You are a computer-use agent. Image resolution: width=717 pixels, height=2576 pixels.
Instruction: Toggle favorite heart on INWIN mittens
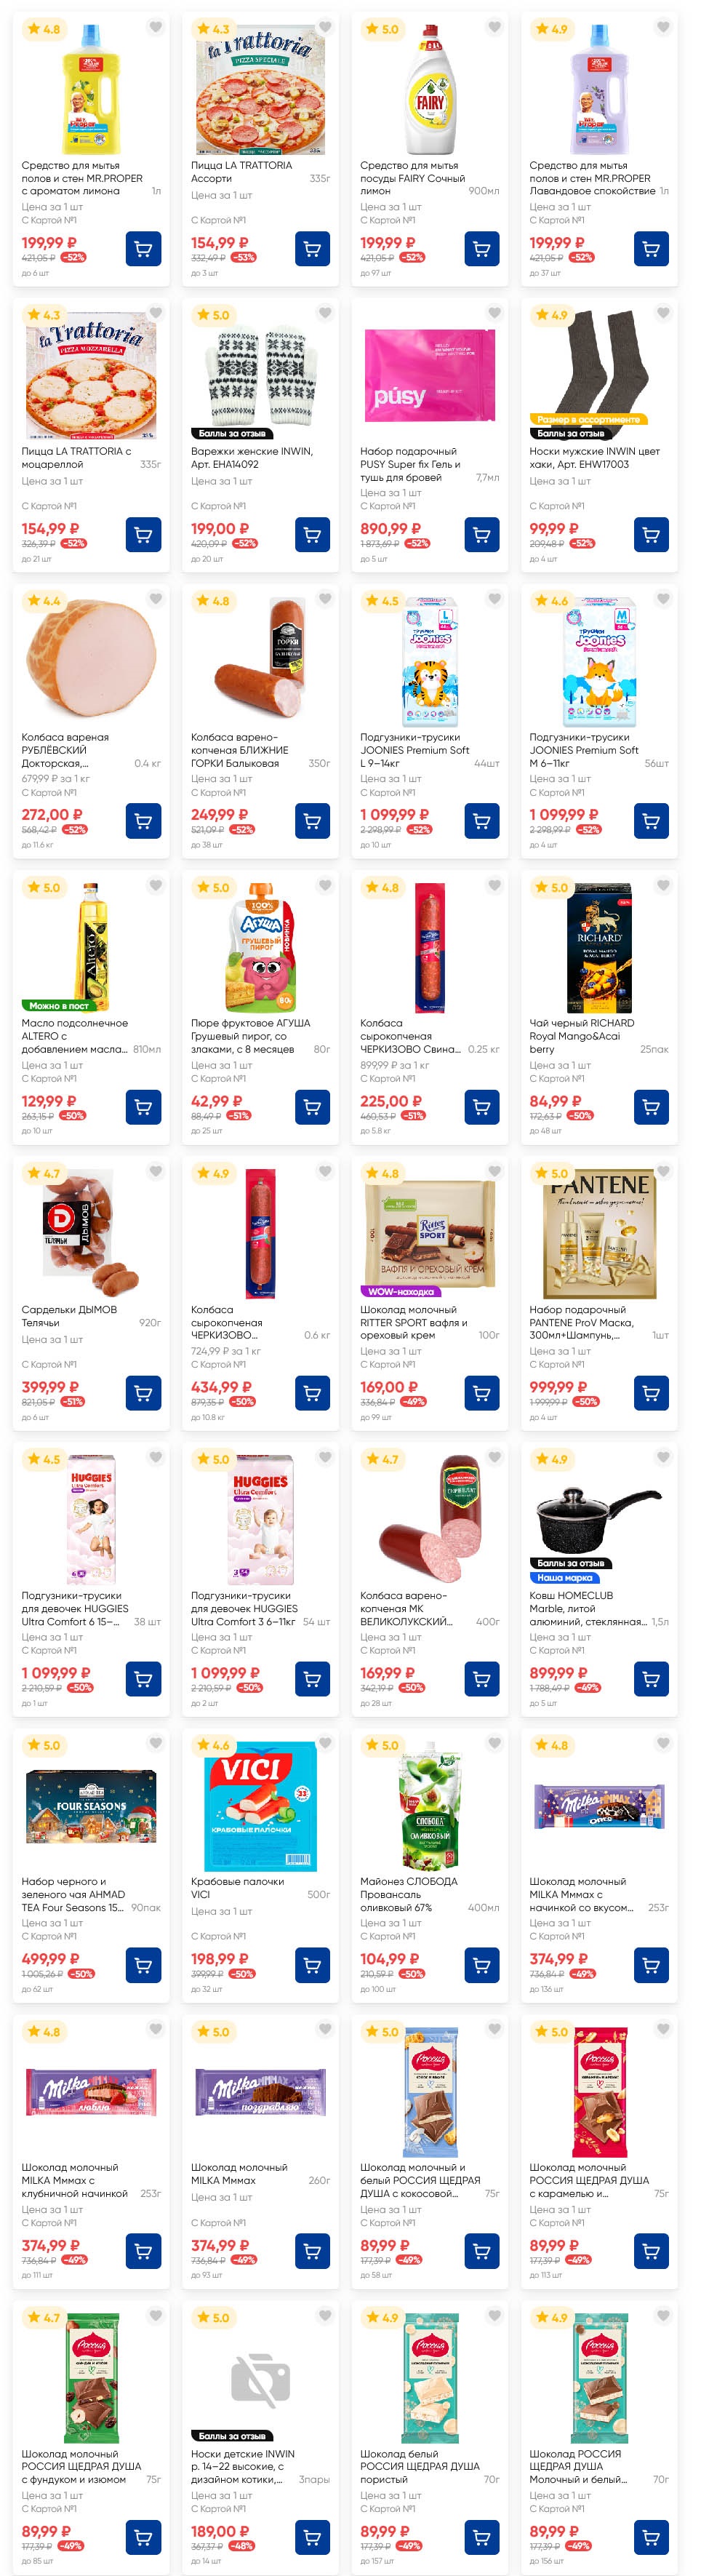coord(325,313)
